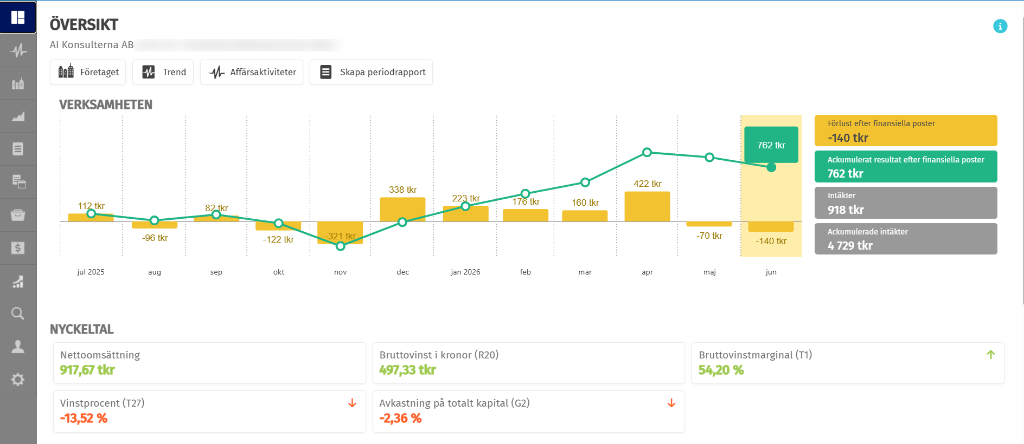Open the settings gear sidebar icon
This screenshot has width=1024, height=444.
[18, 380]
